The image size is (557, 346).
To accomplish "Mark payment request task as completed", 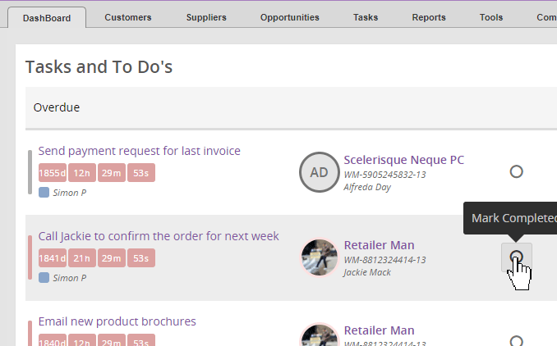I will 517,171.
